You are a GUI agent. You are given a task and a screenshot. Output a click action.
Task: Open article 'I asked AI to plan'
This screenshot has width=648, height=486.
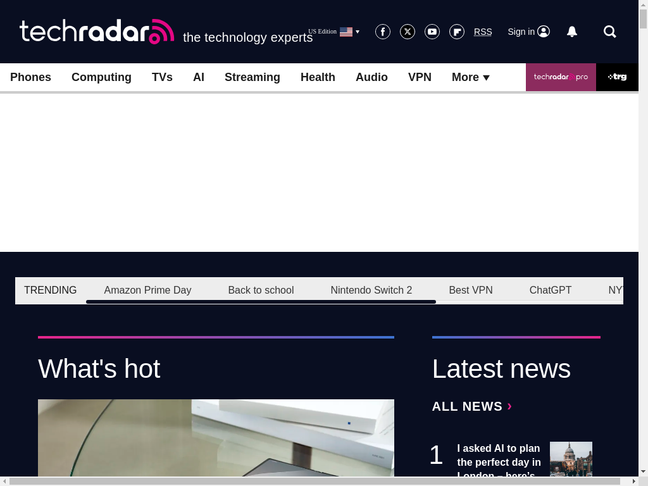499,459
